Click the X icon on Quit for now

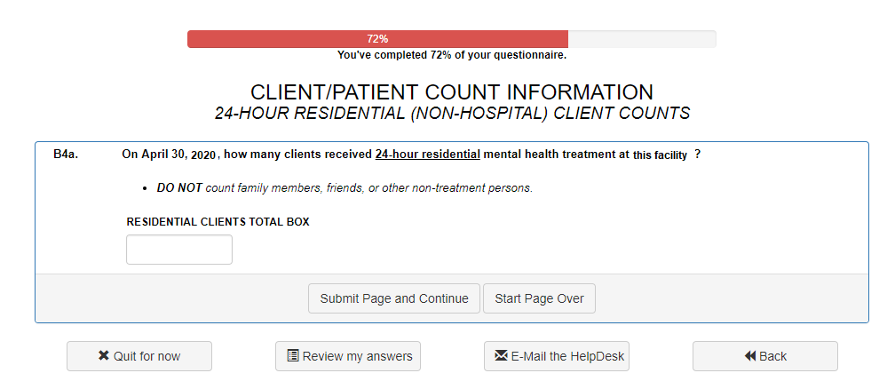click(104, 356)
